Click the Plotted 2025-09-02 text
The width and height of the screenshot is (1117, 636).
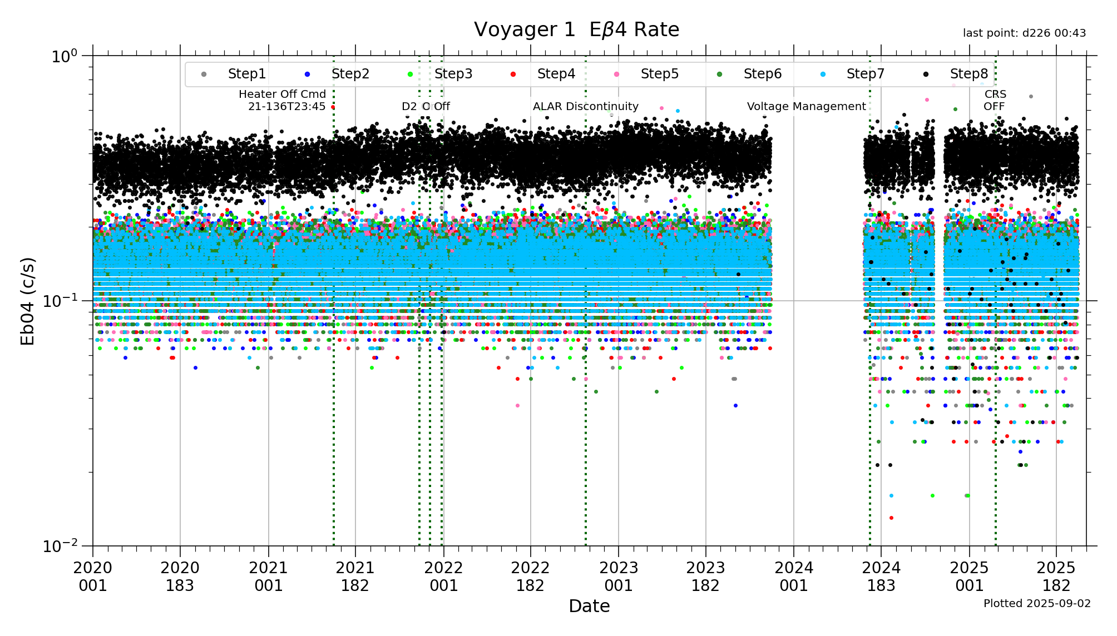[1036, 604]
